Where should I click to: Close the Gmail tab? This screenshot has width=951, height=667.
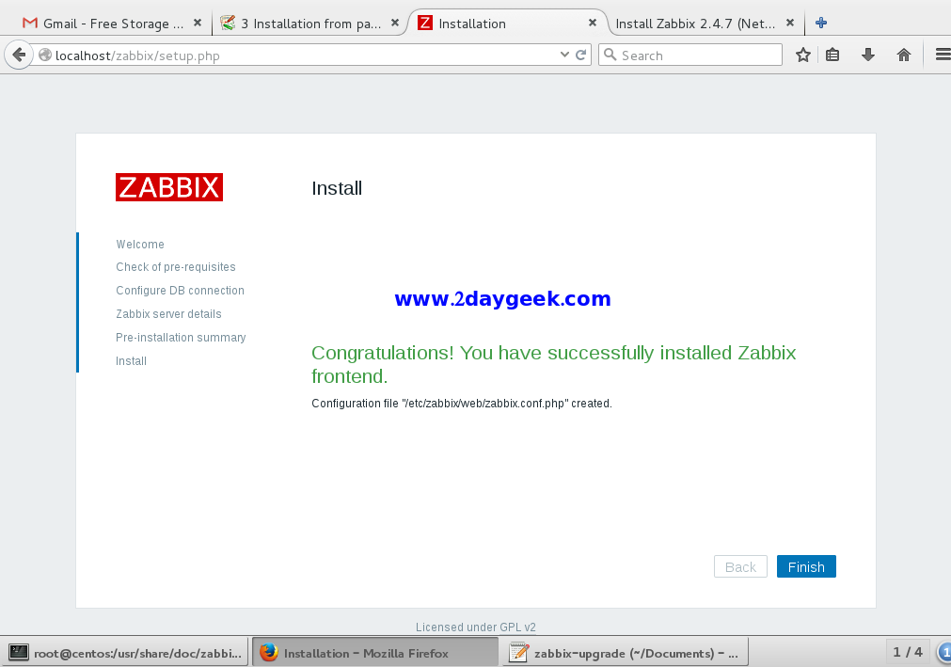[x=198, y=23]
